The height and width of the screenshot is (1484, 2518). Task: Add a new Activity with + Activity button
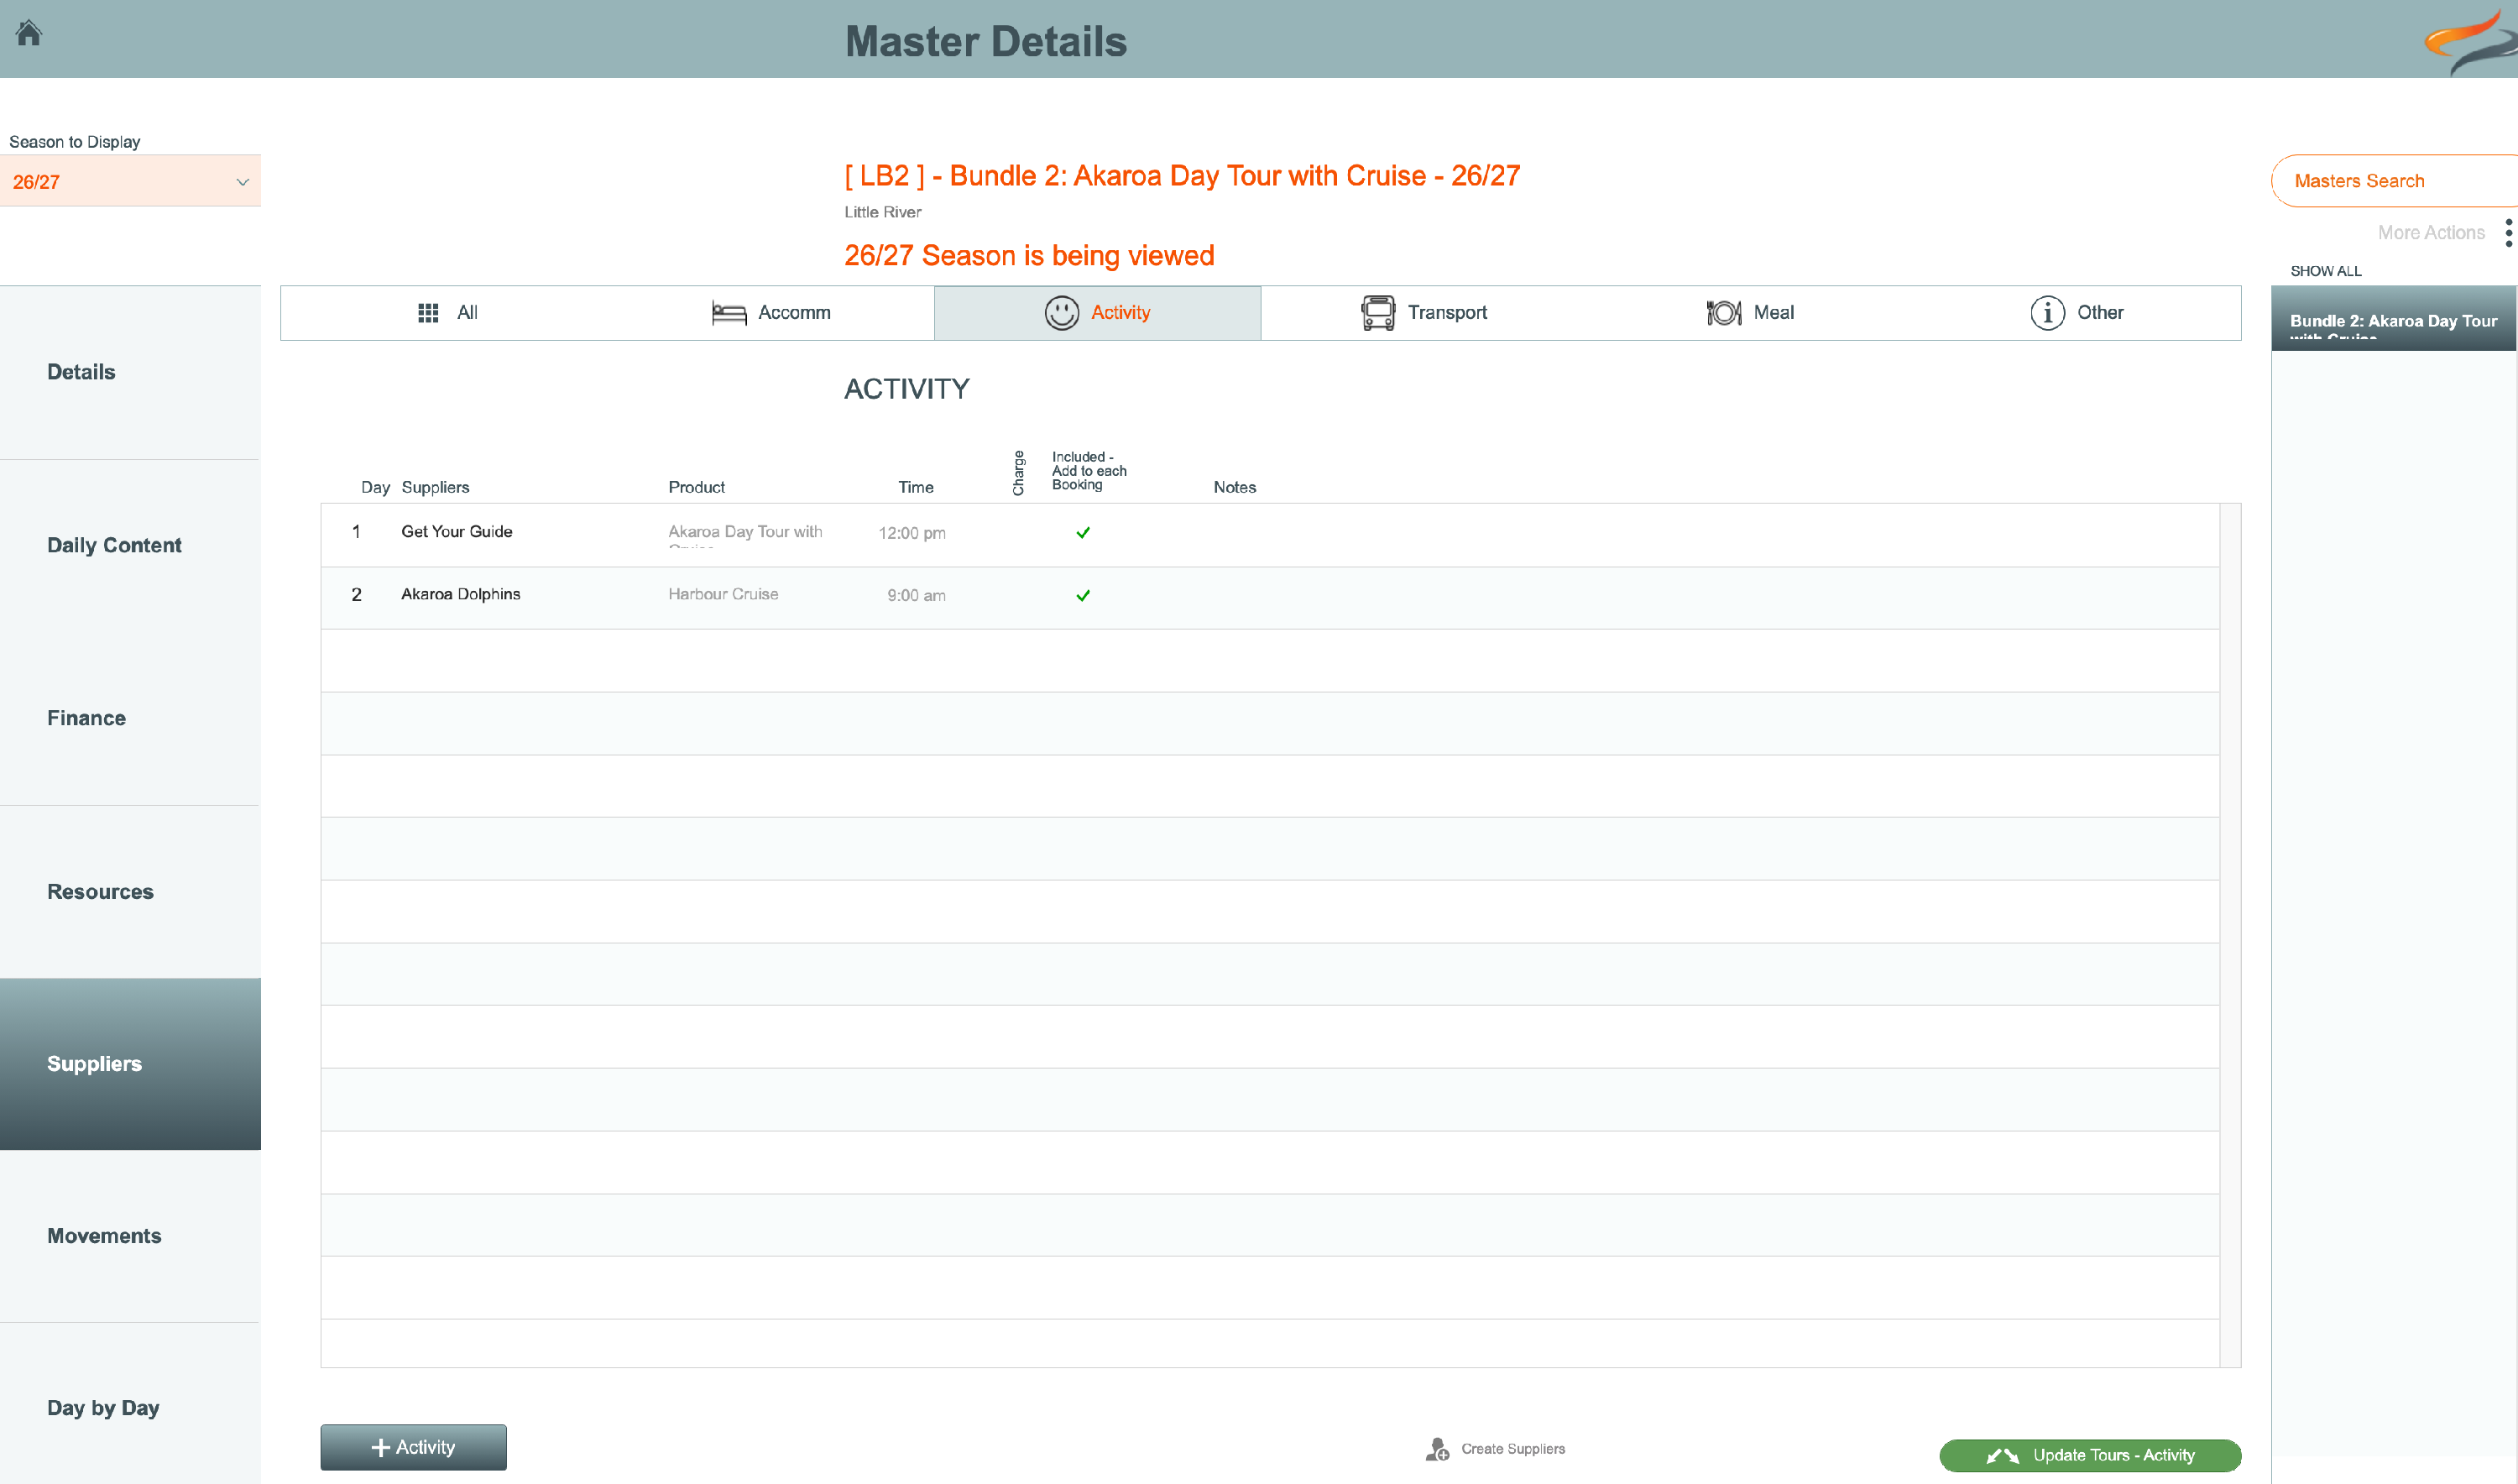(x=413, y=1447)
